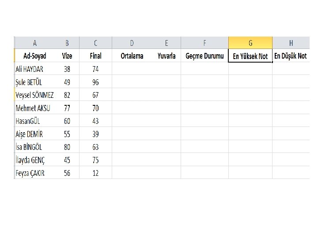
Task: Select İlayda GENÇ's Final score 75
Action: point(95,160)
